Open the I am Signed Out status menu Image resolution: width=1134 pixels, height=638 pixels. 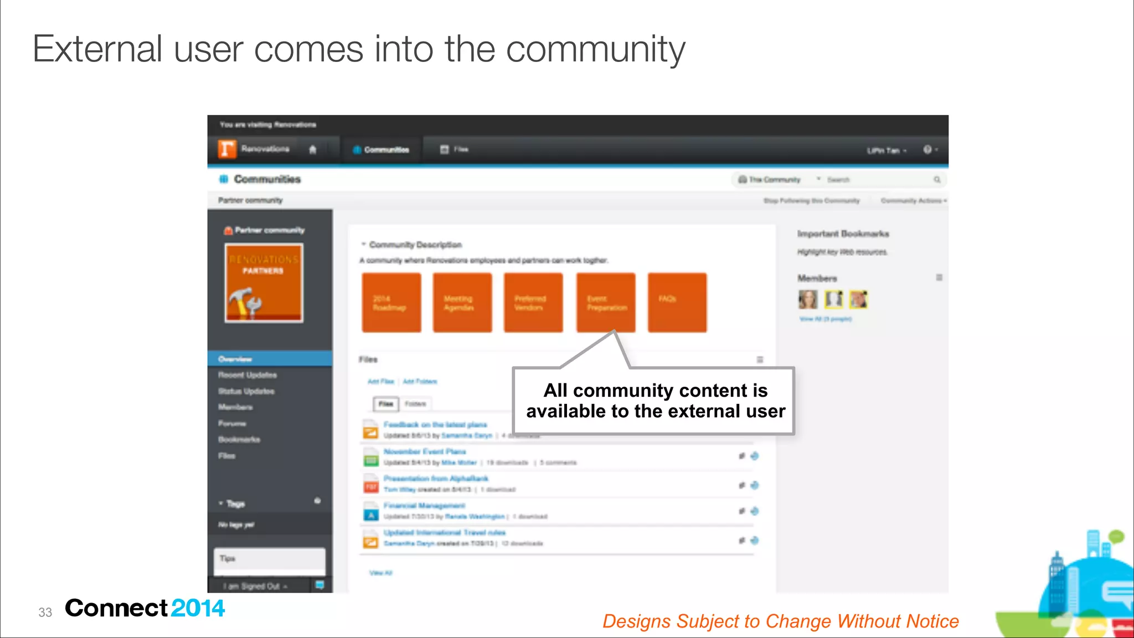pos(255,586)
